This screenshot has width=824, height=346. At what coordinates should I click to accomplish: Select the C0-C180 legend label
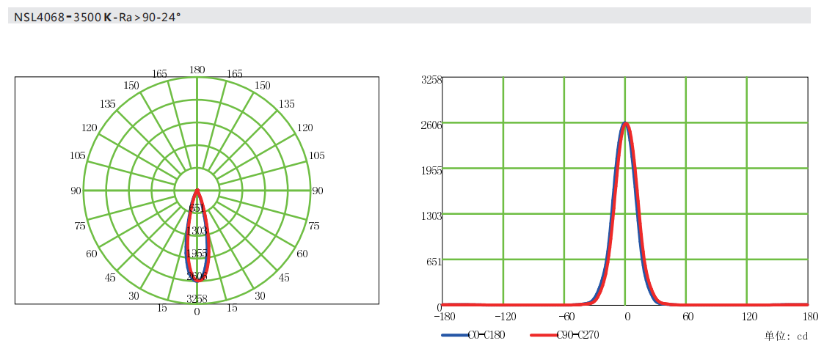[x=486, y=334]
